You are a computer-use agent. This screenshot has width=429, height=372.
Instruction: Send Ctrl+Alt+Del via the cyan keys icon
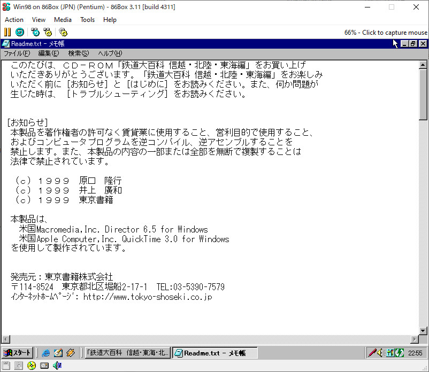(x=35, y=32)
